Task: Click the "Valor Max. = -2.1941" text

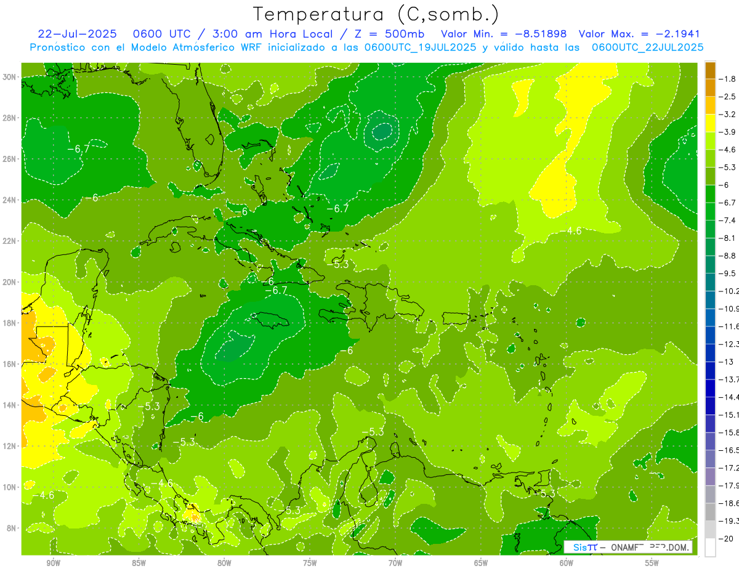Action: (x=639, y=34)
